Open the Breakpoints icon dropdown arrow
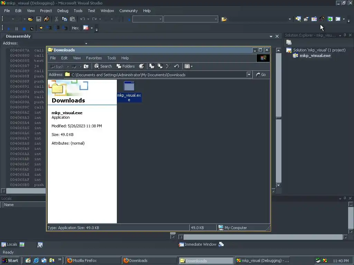 pos(92,28)
